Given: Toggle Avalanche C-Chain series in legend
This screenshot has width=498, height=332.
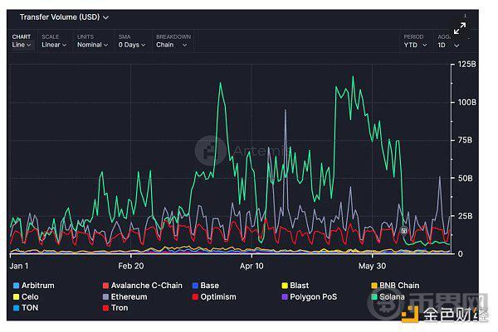Looking at the screenshot, I should click(143, 286).
